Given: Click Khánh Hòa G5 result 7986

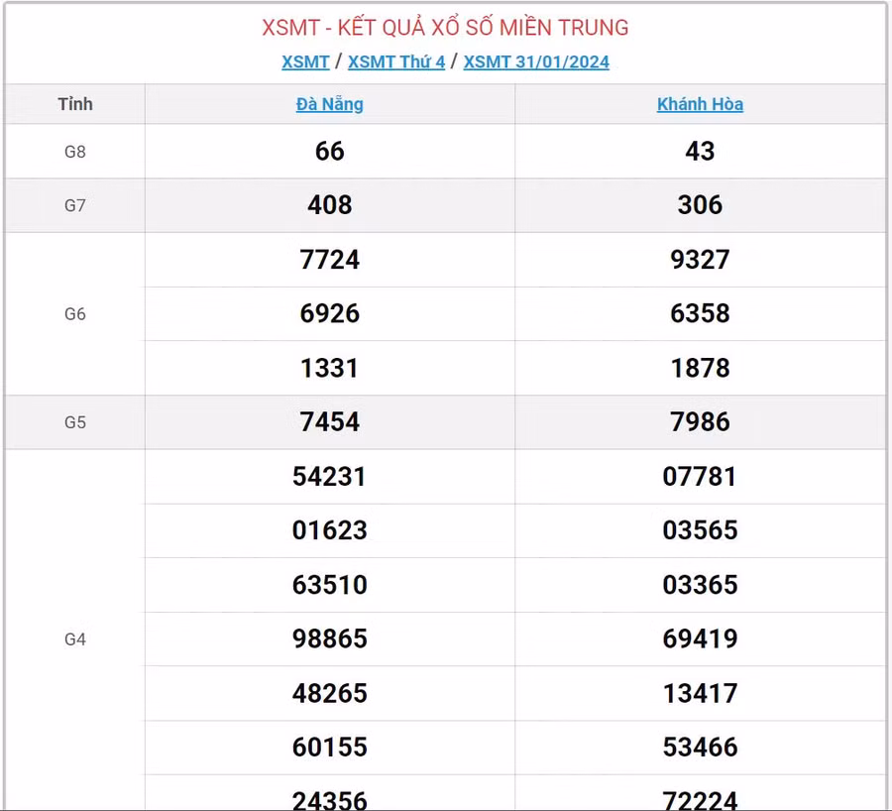Looking at the screenshot, I should click(700, 422).
